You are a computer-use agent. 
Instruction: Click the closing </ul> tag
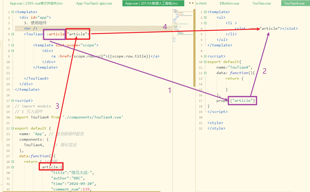[x=222, y=40]
